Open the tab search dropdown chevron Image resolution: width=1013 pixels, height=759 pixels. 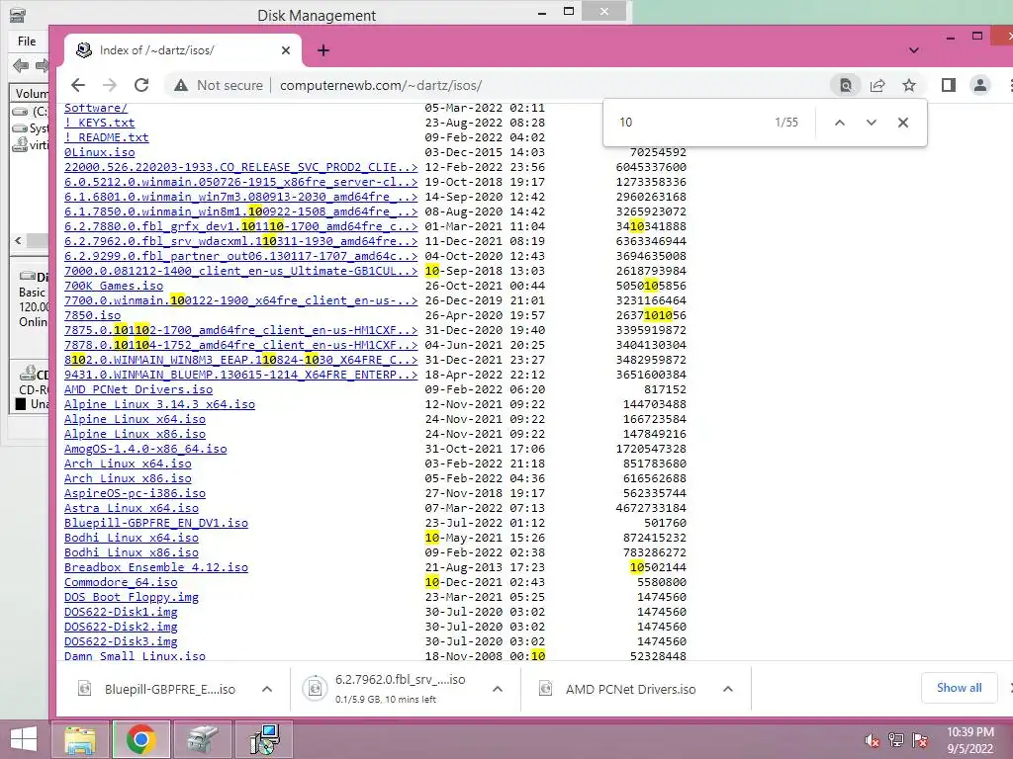(913, 50)
